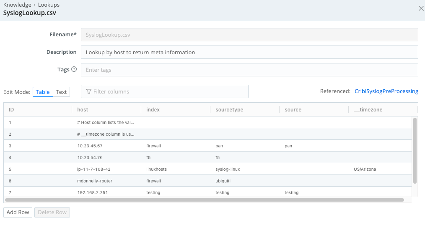Click the table horizontal scrollbar

[x=205, y=200]
